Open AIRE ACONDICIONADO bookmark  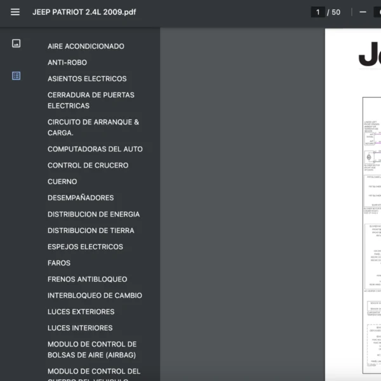coord(86,46)
